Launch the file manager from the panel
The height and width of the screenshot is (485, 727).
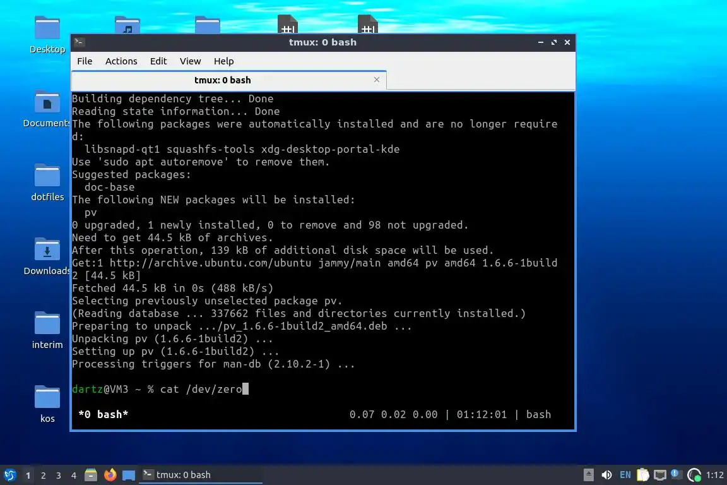(x=91, y=475)
